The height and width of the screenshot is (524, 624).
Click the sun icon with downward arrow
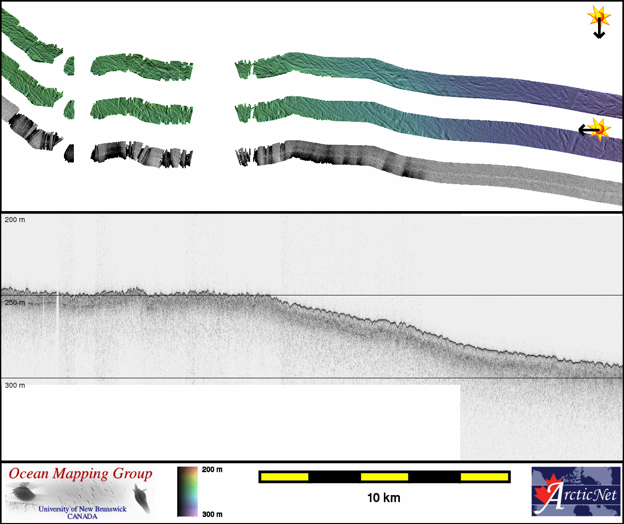(599, 21)
